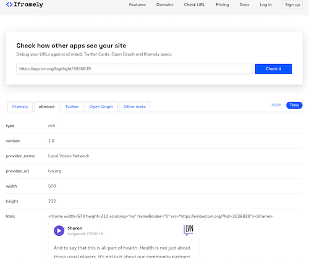The width and height of the screenshot is (309, 258).
Task: Switch view to JSON
Action: pos(276,105)
